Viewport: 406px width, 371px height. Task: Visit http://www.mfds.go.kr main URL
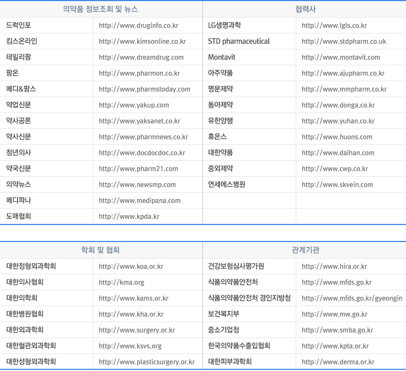pos(337,283)
